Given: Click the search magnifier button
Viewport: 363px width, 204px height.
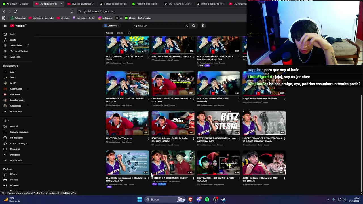Looking at the screenshot, I should (193, 26).
